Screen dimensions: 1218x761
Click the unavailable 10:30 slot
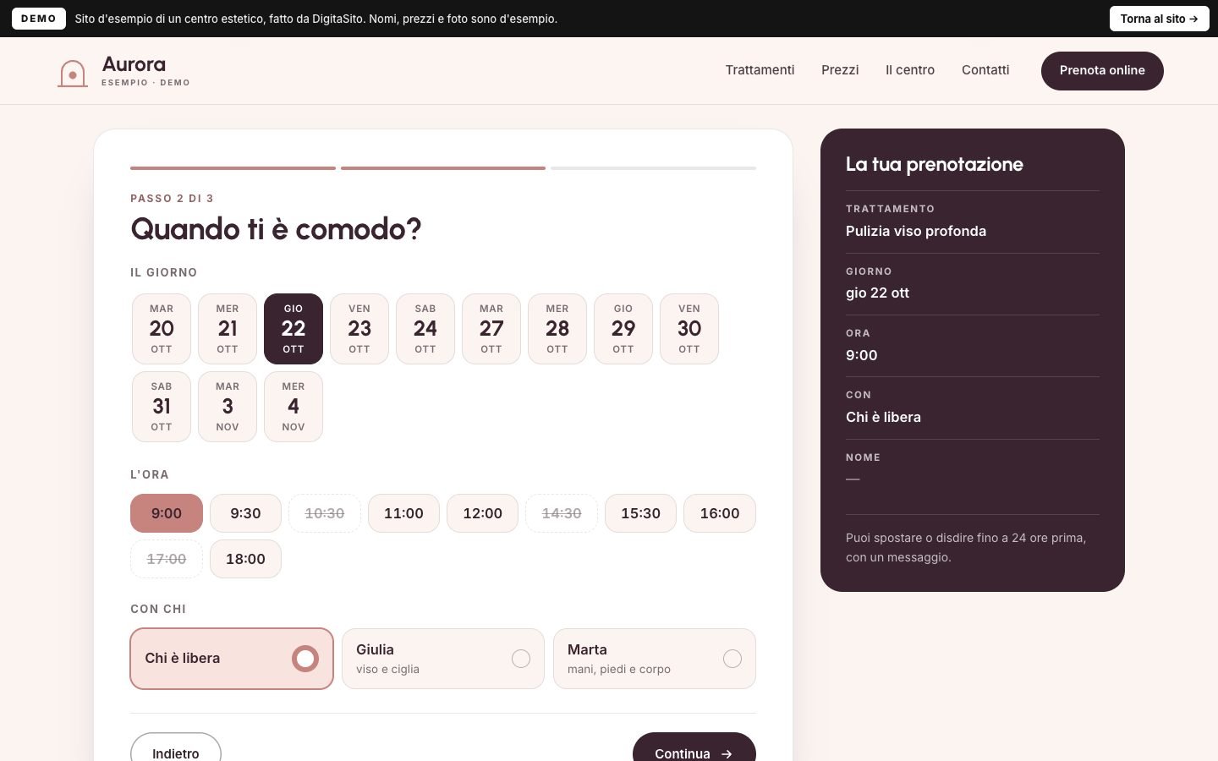pyautogui.click(x=325, y=513)
